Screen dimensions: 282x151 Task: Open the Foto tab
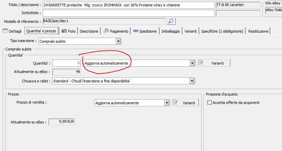click(x=69, y=31)
